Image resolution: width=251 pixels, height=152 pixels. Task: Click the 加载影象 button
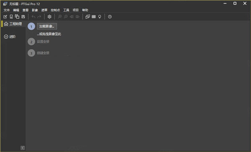coord(47,26)
